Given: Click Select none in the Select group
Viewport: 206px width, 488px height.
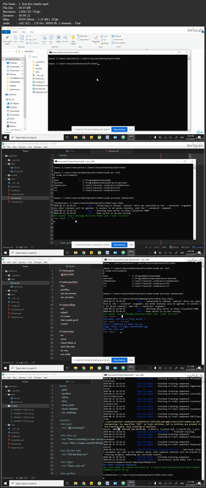Looking at the screenshot, I should pyautogui.click(x=117, y=40).
